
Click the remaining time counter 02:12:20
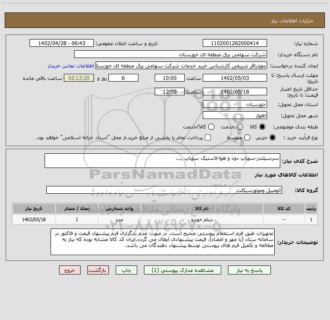pyautogui.click(x=79, y=78)
